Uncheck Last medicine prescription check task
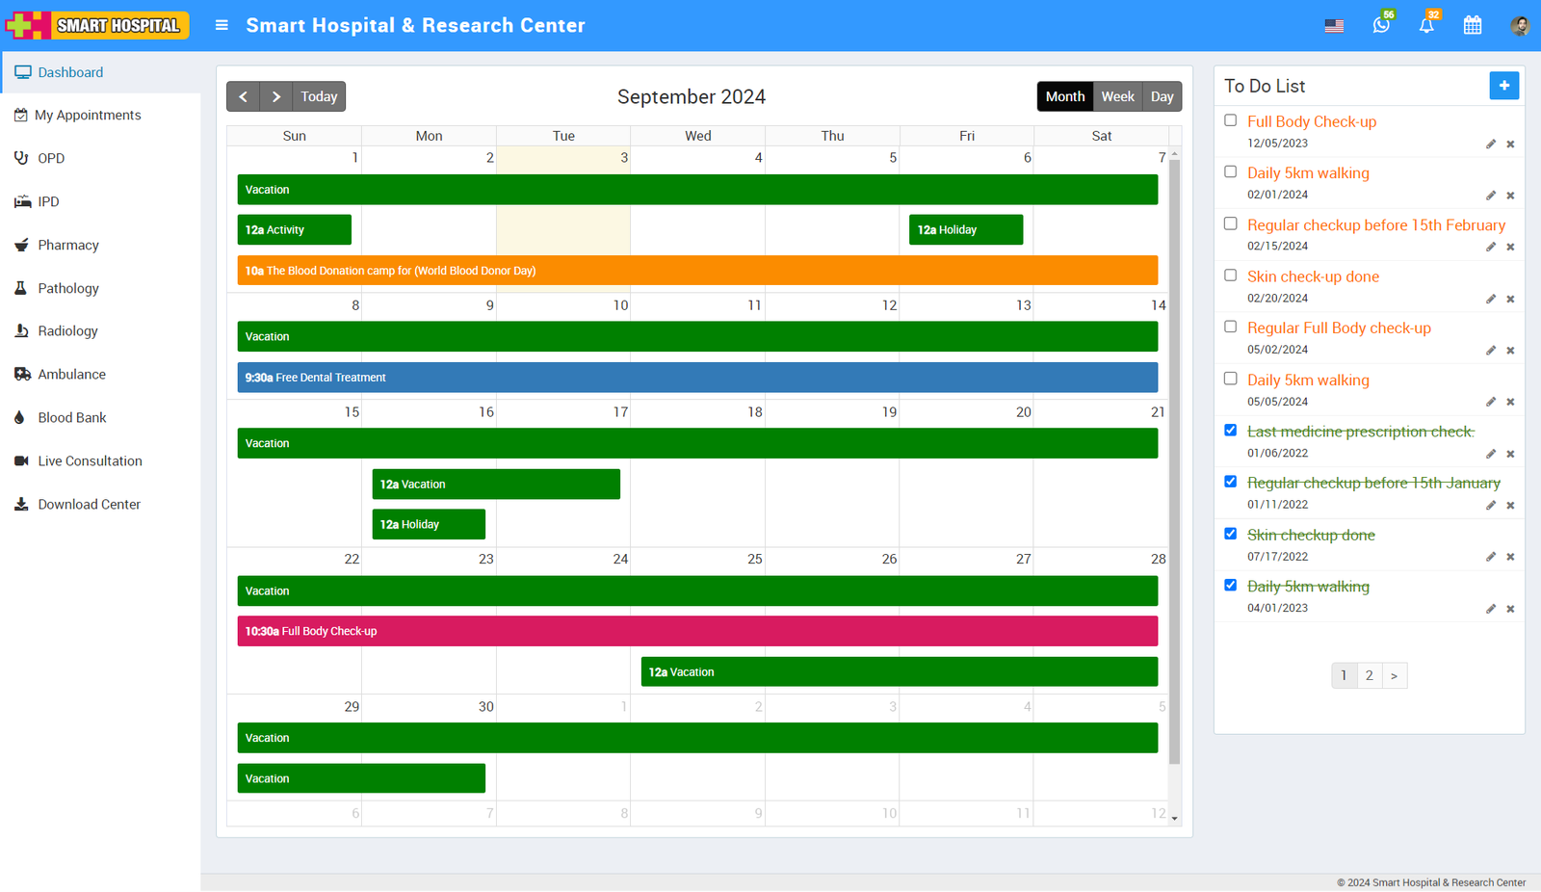Viewport: 1541px width, 892px height. coord(1230,431)
